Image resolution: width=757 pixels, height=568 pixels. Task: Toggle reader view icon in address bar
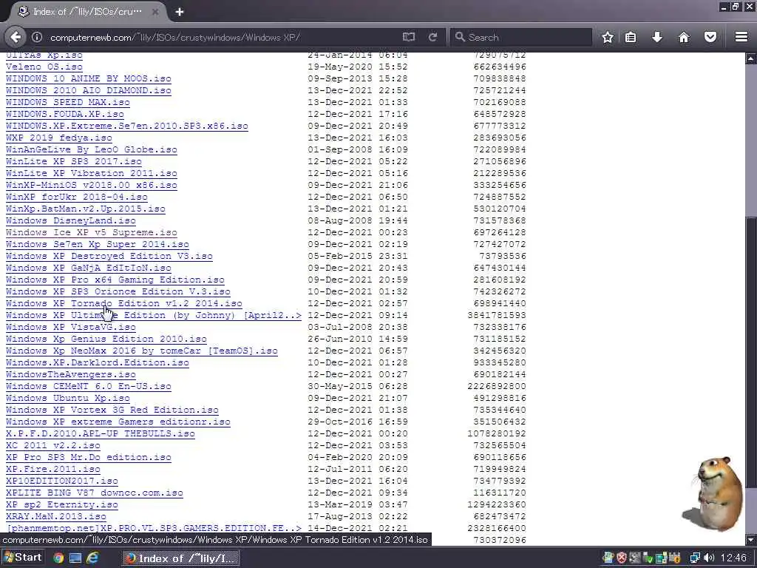pos(408,37)
